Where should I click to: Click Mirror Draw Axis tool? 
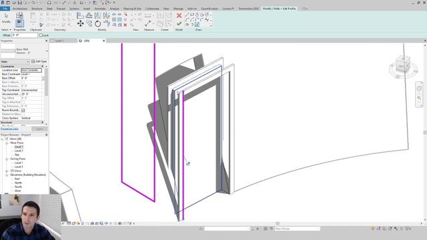tap(106, 15)
